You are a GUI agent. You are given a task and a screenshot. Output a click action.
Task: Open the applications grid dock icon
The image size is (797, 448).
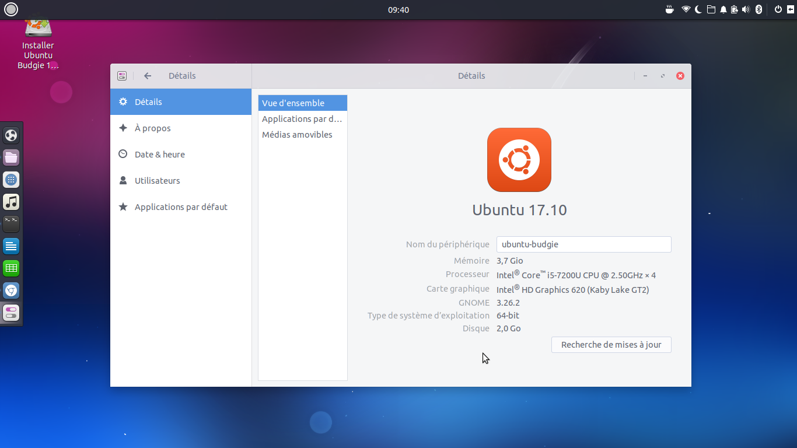[x=11, y=180]
